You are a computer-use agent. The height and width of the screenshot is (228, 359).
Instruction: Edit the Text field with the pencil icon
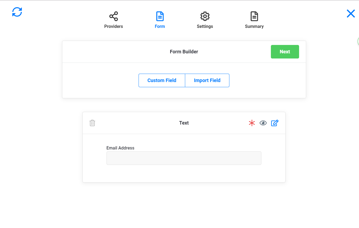[275, 123]
